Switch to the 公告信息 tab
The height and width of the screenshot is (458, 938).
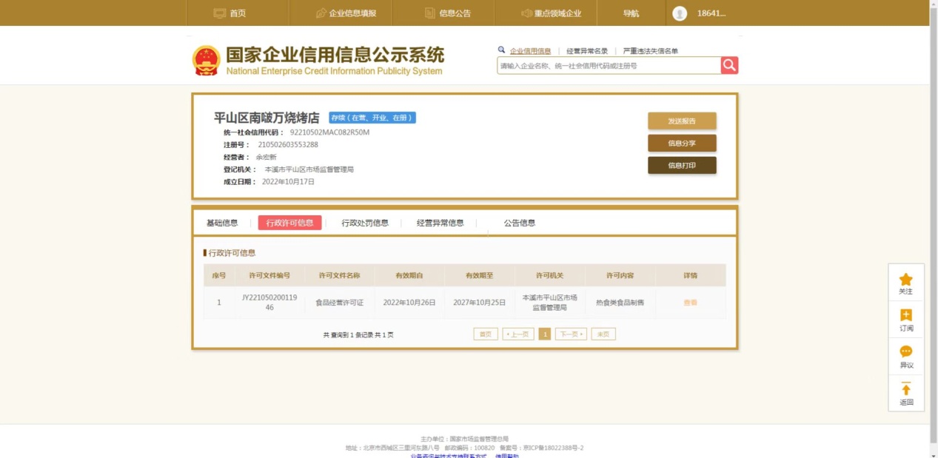tap(520, 223)
